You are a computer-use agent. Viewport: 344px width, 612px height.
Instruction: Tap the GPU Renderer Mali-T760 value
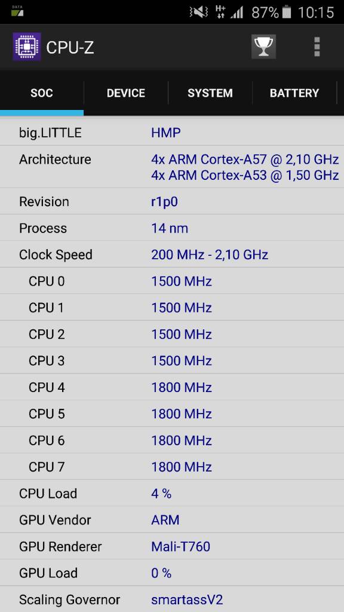click(x=180, y=546)
